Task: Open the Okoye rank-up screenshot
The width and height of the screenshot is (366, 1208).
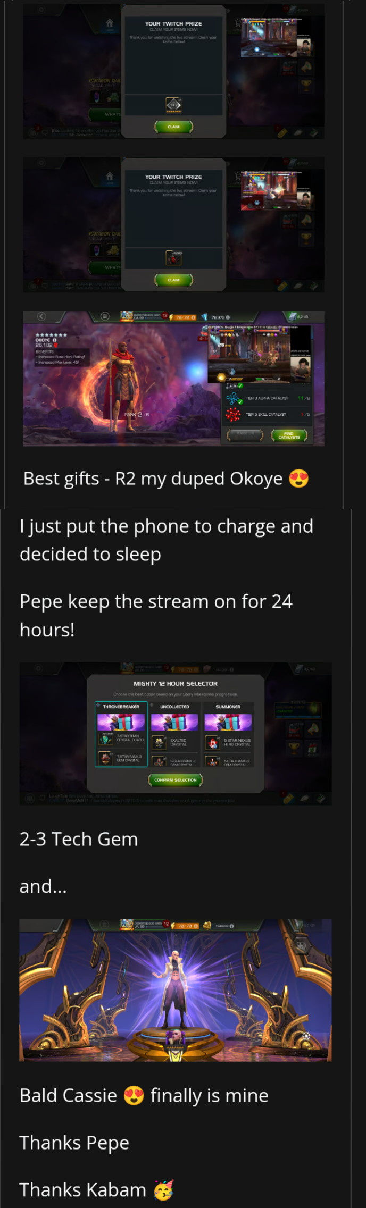Action: tap(173, 378)
